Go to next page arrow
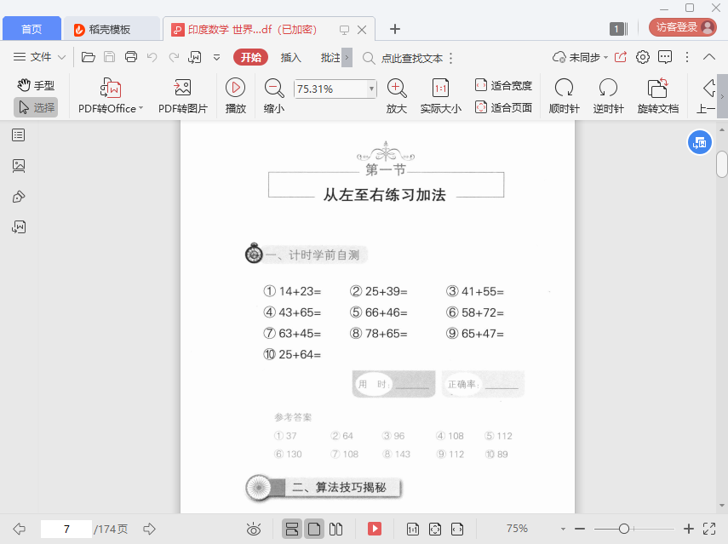This screenshot has height=544, width=728. pos(149,529)
